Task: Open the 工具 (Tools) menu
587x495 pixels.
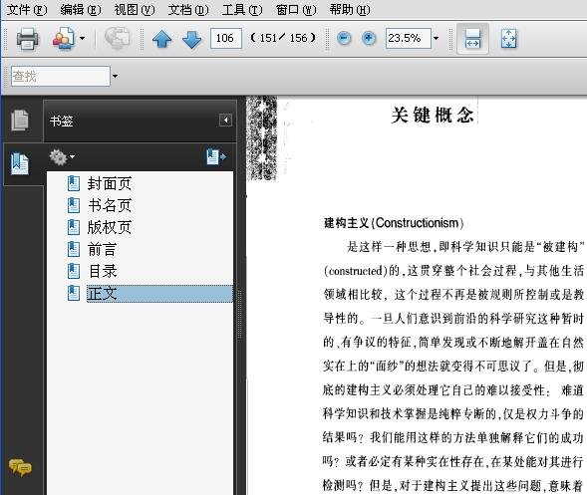Action: [242, 9]
